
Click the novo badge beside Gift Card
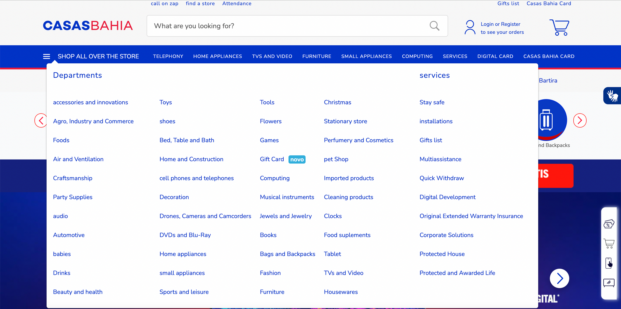[297, 160]
